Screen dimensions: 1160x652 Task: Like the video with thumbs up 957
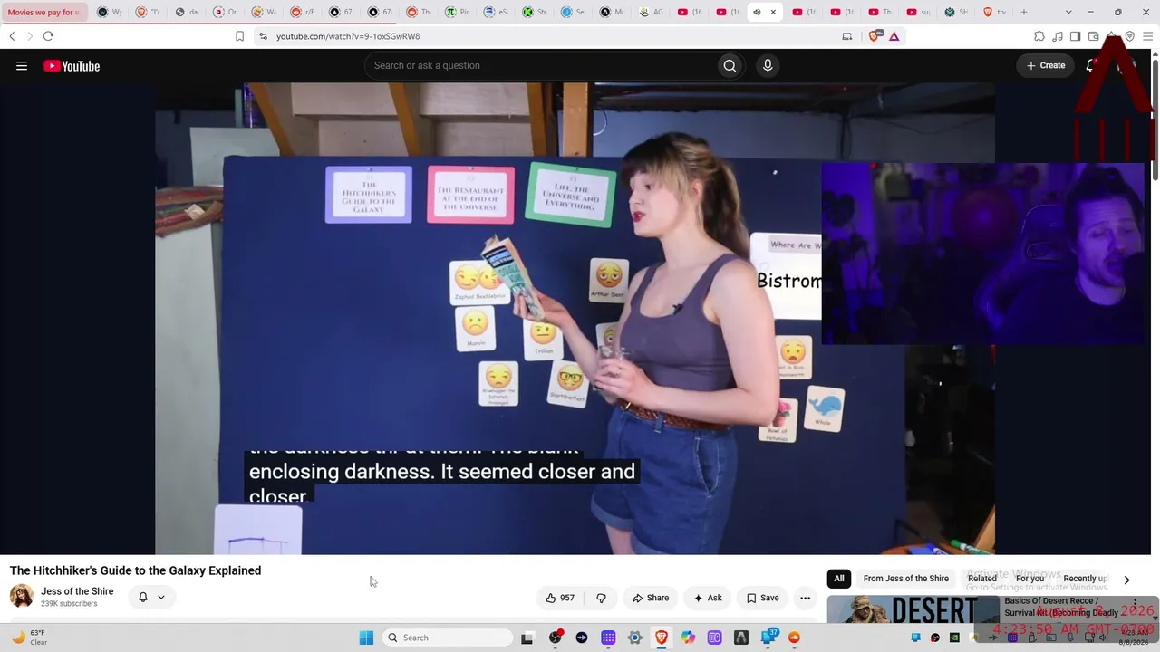[560, 598]
